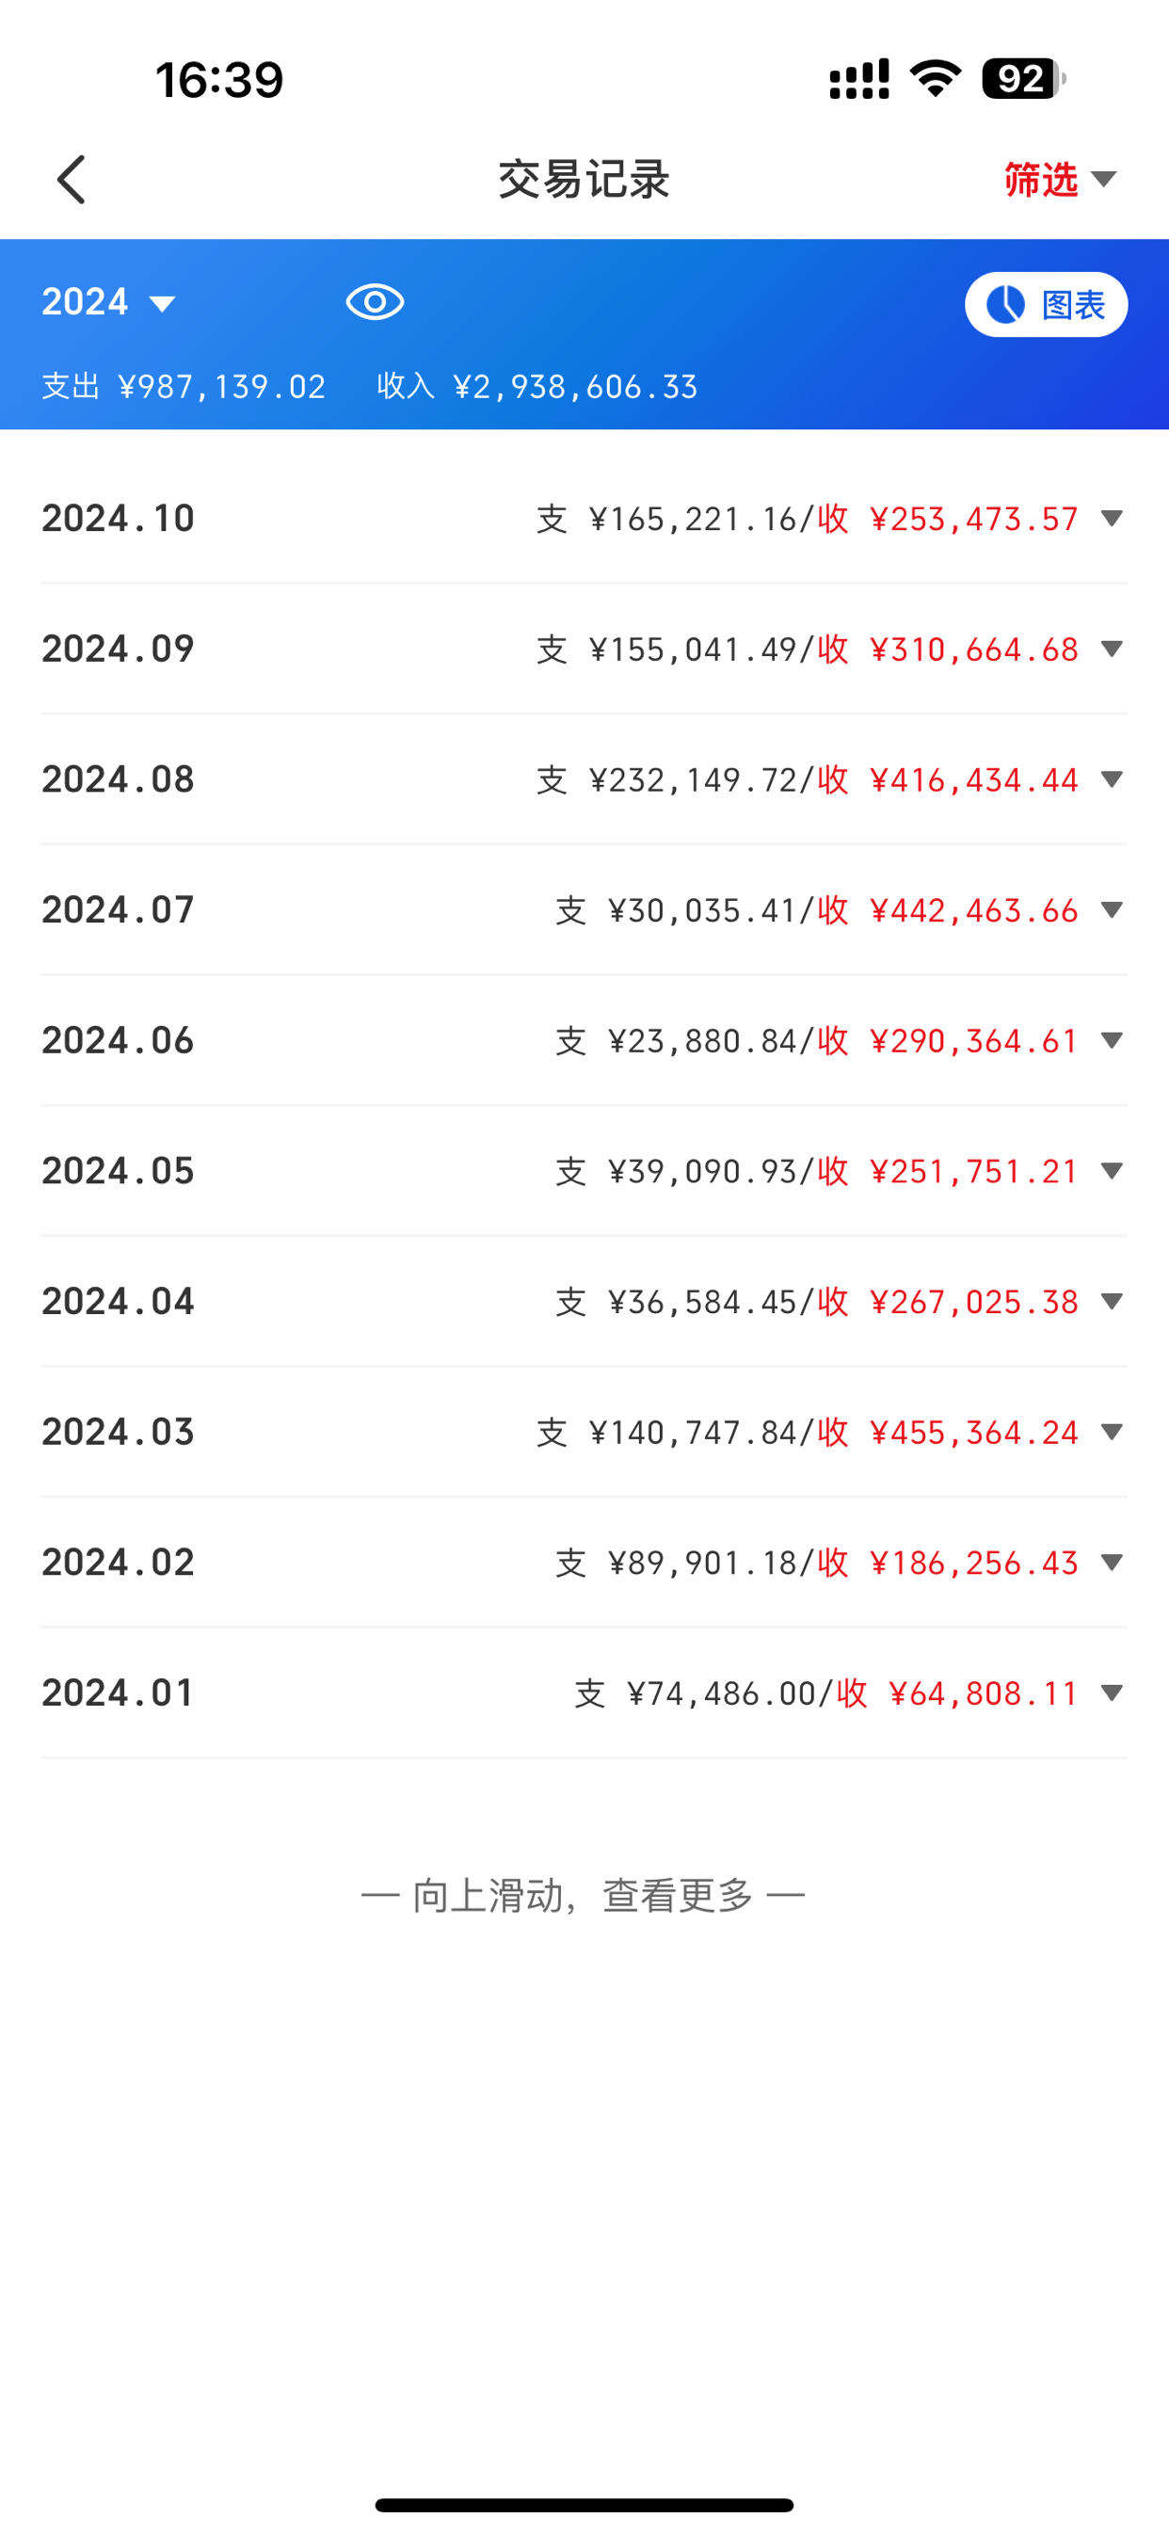Expand the 2024.08 month arrow
Viewport: 1169px width, 2534px height.
(x=1112, y=779)
